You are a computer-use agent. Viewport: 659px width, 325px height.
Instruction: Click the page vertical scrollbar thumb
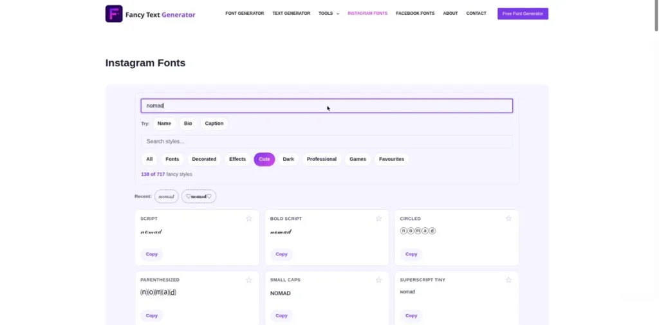tap(656, 15)
